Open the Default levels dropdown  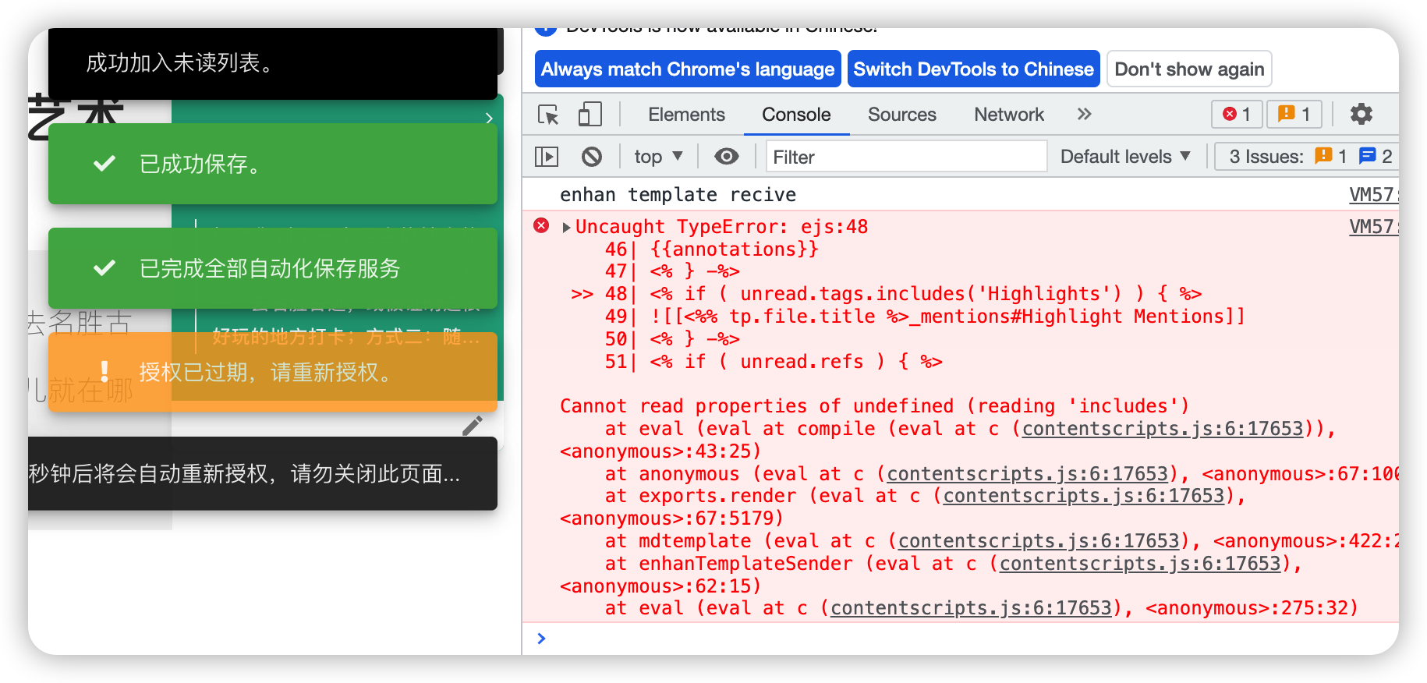[x=1125, y=157]
